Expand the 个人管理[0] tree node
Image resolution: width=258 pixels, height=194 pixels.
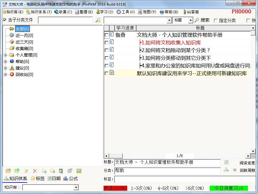(x=5, y=55)
